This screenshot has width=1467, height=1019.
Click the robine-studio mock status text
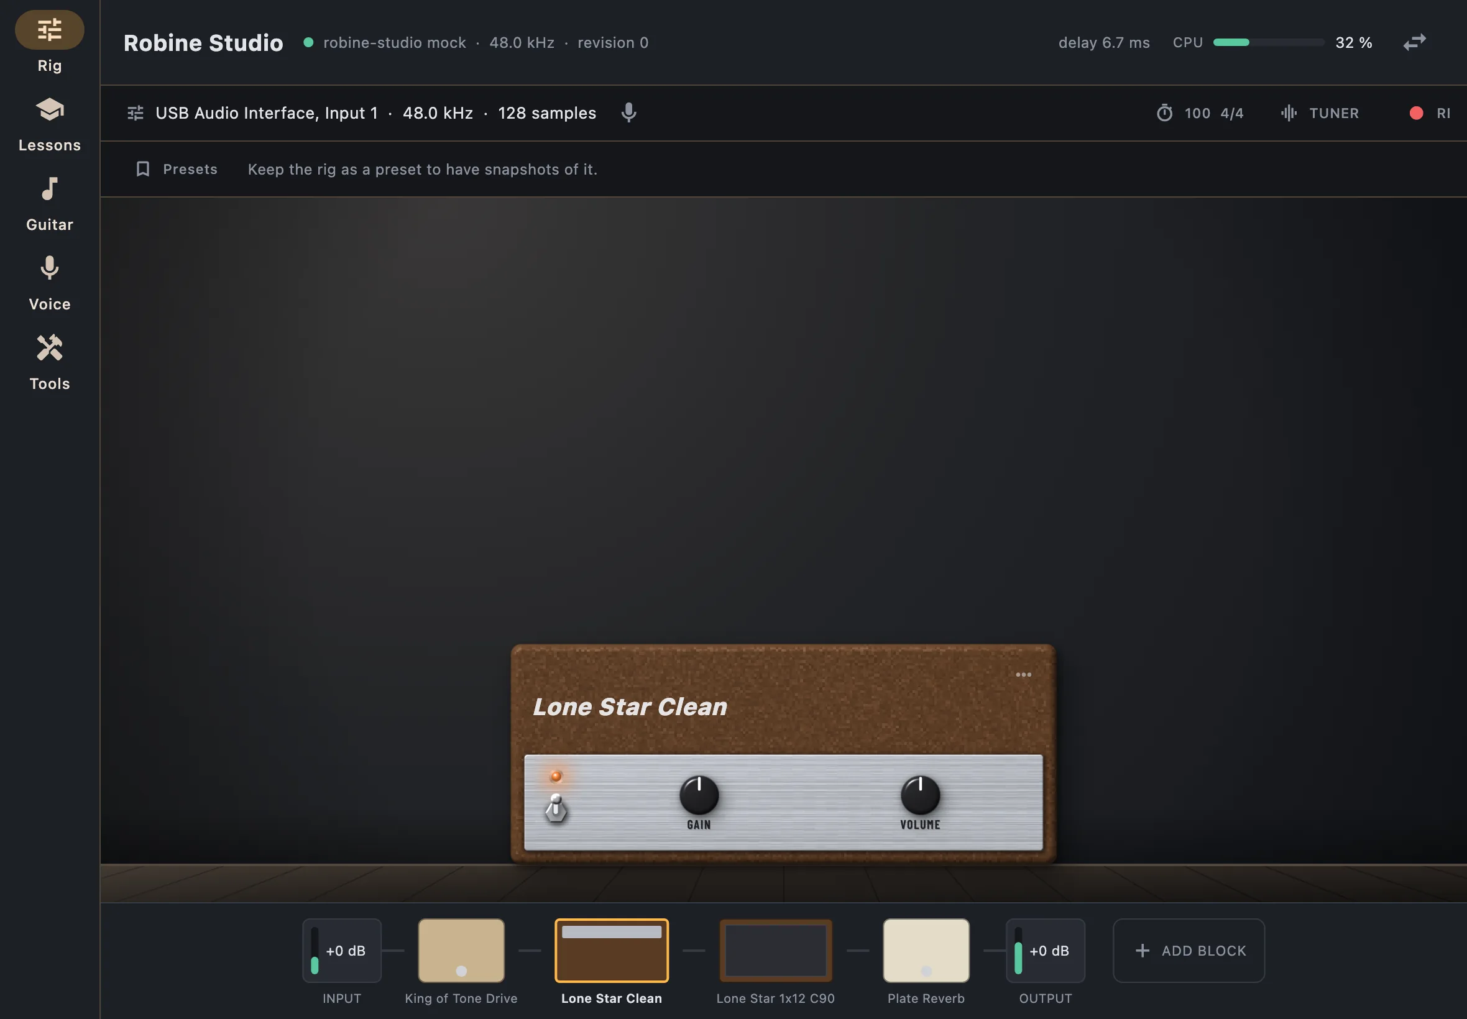(x=394, y=43)
